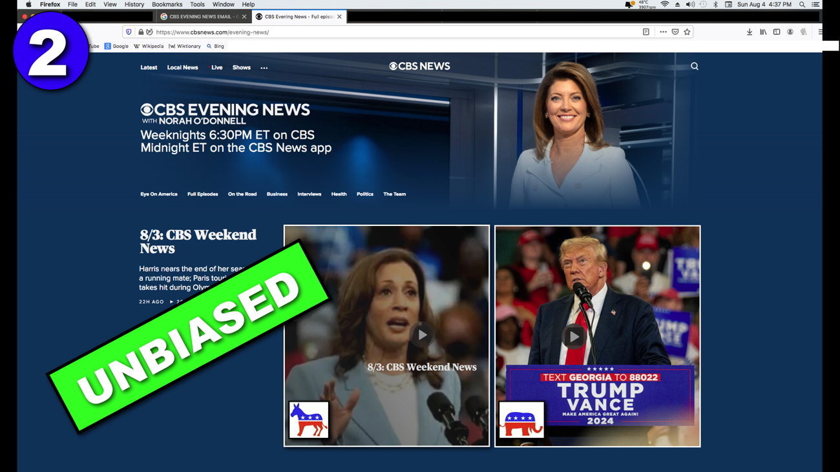Viewport: 840px width, 472px height.
Task: Open the Library toolbar button
Action: pos(763,32)
